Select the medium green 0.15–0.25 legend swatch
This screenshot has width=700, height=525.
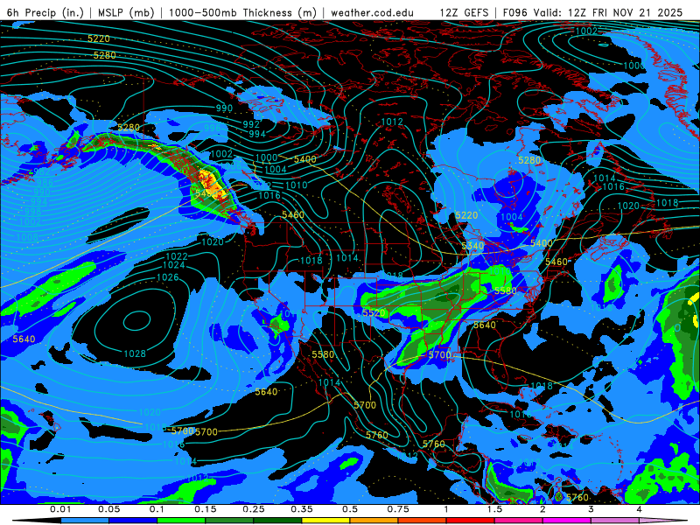[x=229, y=521]
